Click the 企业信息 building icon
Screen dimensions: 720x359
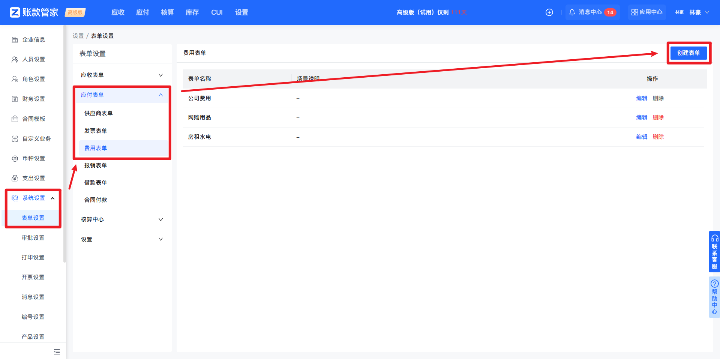click(x=15, y=40)
